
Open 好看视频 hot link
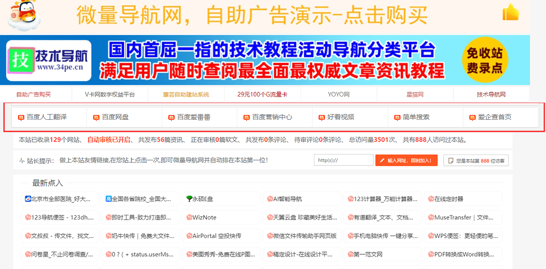[x=341, y=117]
